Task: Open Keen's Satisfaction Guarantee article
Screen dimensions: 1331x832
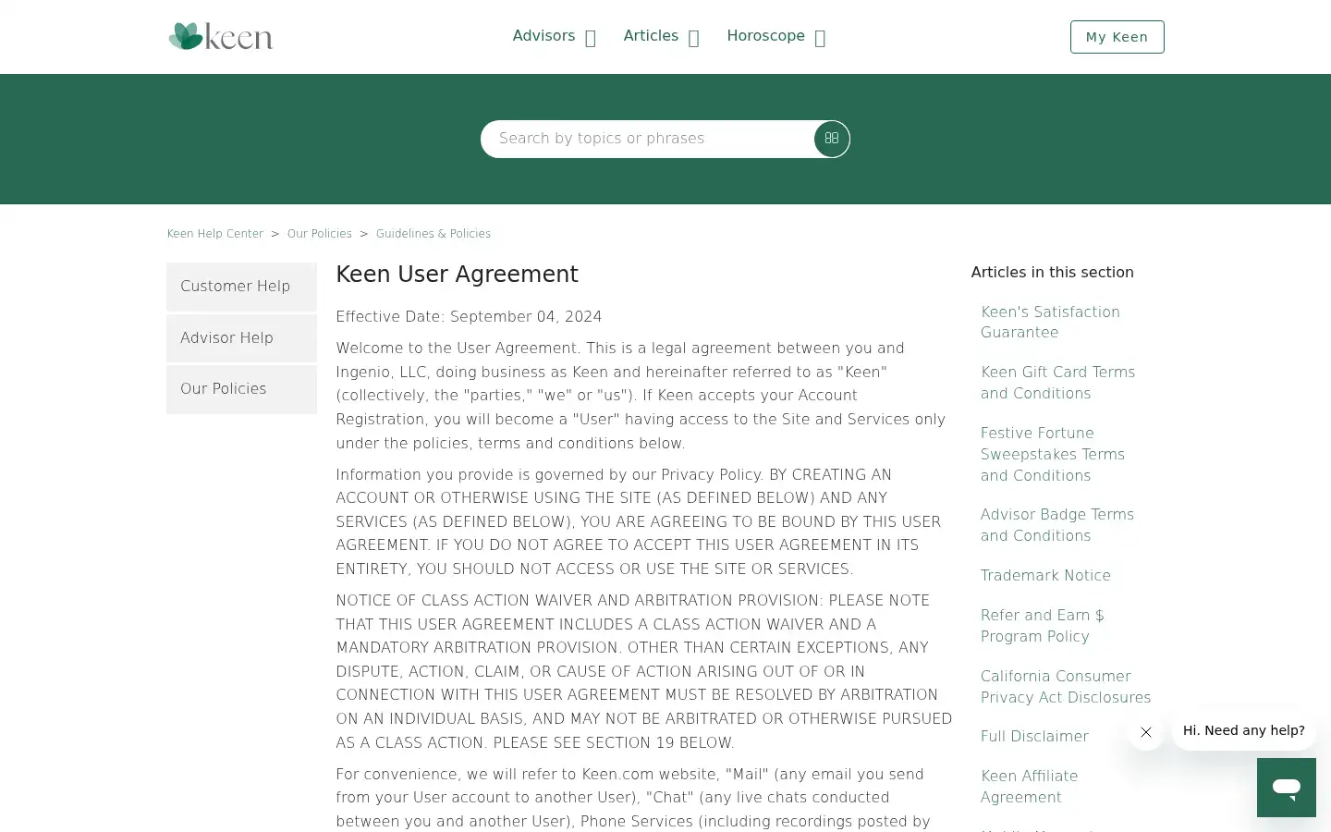Action: [1050, 322]
